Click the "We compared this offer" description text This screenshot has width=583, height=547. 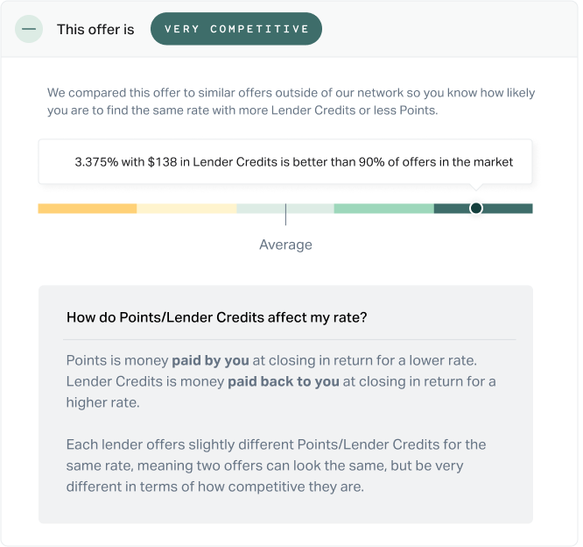pyautogui.click(x=291, y=102)
